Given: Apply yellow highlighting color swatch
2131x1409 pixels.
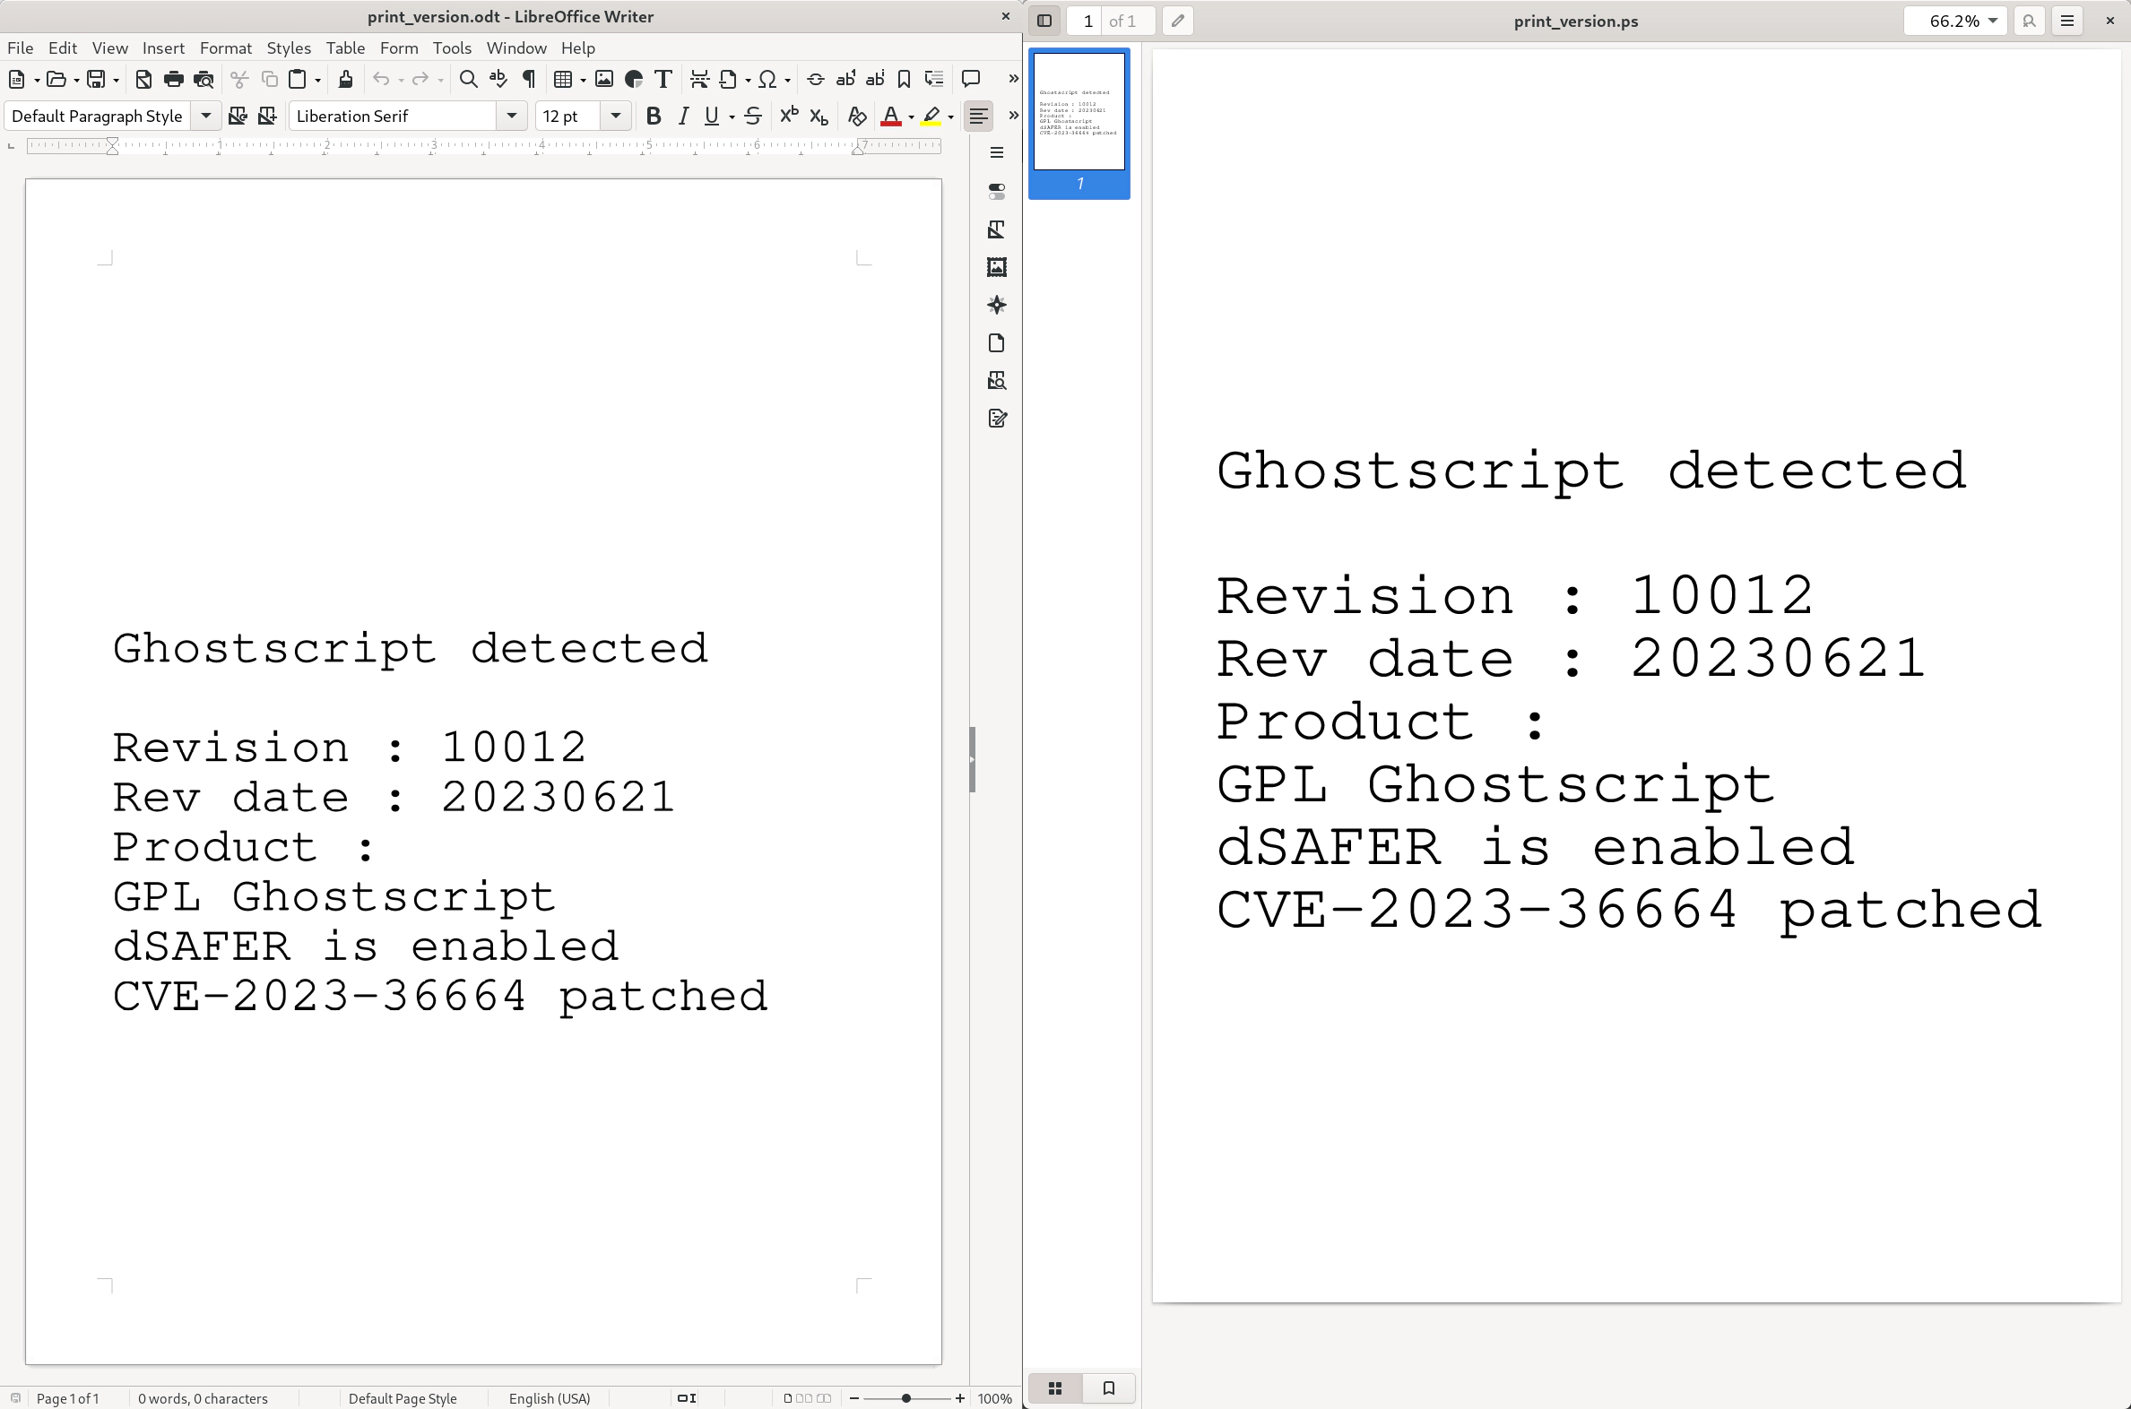Looking at the screenshot, I should click(x=931, y=116).
